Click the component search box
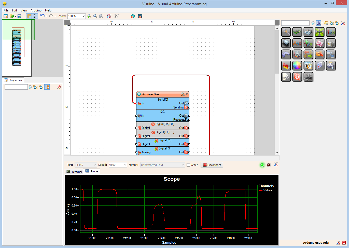The height and width of the screenshot is (248, 349). pyautogui.click(x=295, y=23)
